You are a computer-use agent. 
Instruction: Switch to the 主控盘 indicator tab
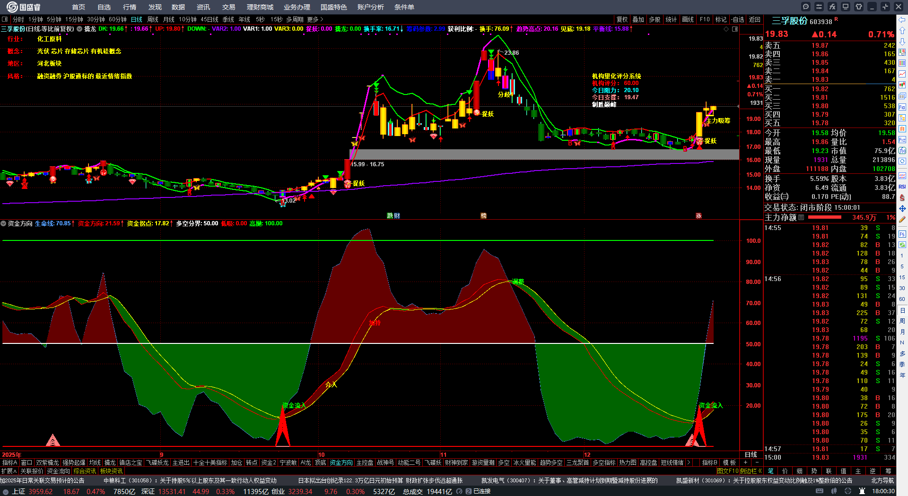pyautogui.click(x=365, y=462)
